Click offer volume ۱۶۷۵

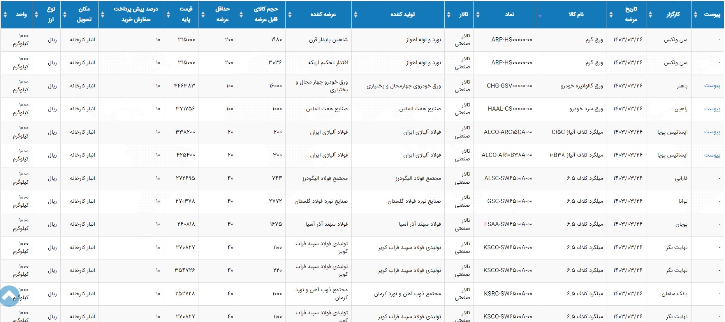coord(276,224)
